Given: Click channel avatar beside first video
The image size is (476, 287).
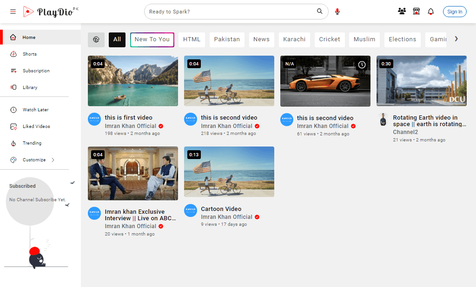Looking at the screenshot, I should pos(94,119).
